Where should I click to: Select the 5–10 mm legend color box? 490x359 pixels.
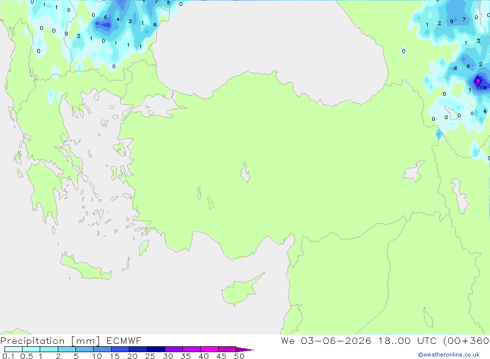[x=84, y=349]
